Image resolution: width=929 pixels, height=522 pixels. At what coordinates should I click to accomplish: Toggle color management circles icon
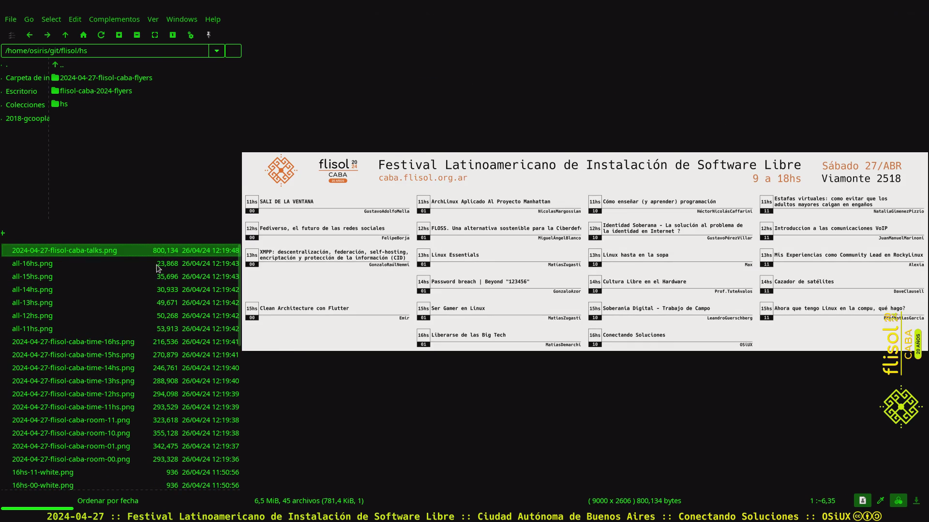click(898, 501)
